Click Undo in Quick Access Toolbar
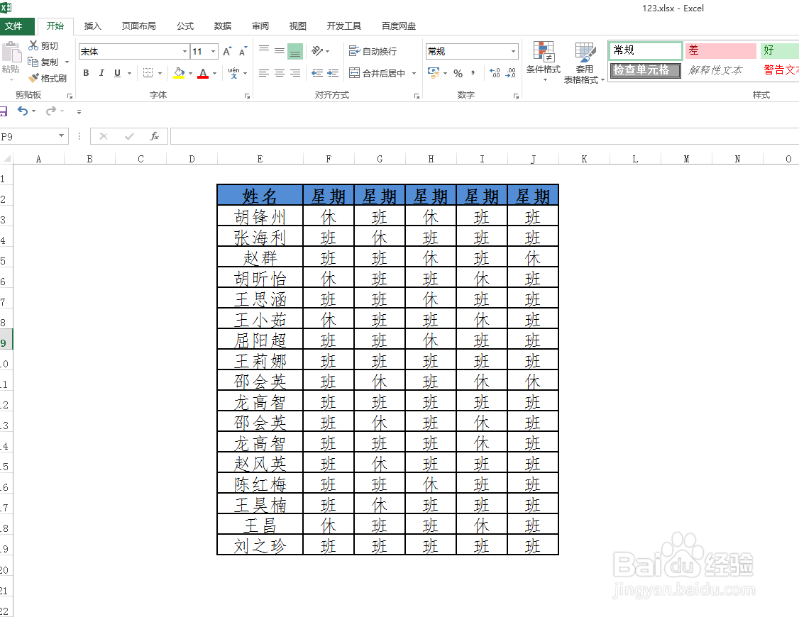 pyautogui.click(x=23, y=111)
